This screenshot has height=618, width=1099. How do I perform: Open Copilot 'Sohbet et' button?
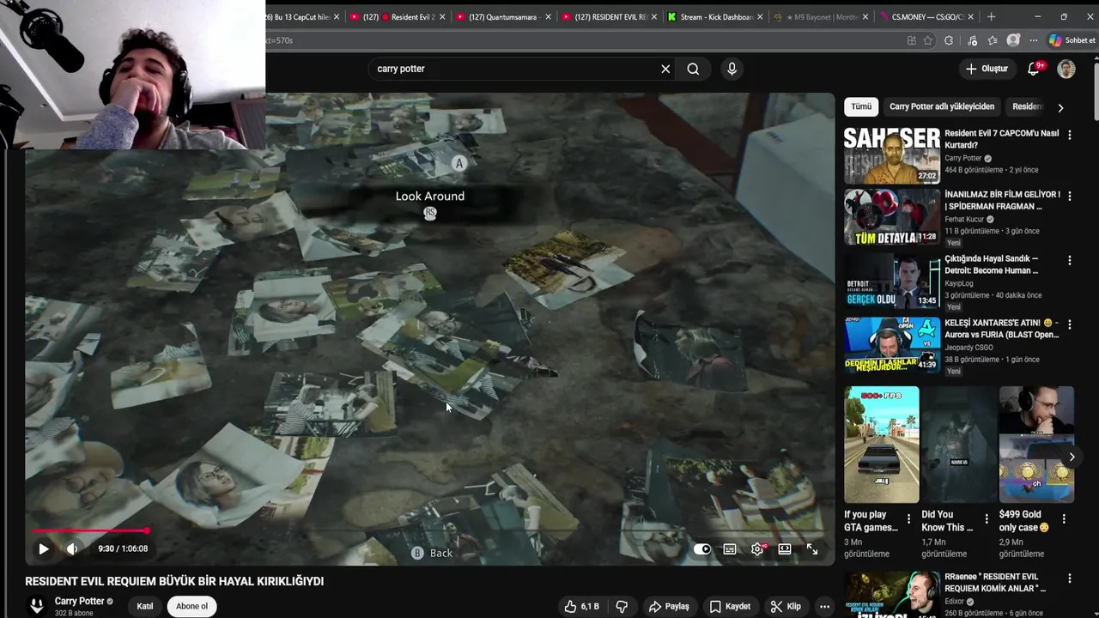tap(1072, 40)
